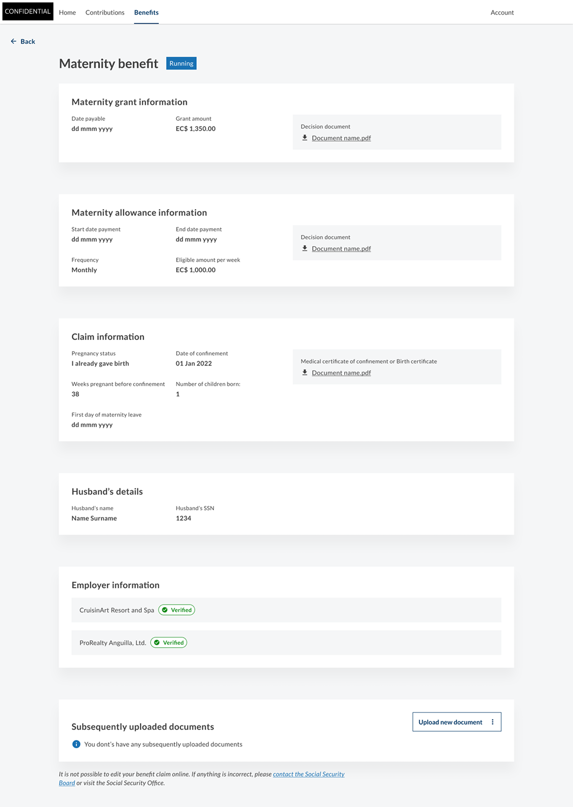Click the Back link text
This screenshot has height=807, width=573.
[28, 42]
